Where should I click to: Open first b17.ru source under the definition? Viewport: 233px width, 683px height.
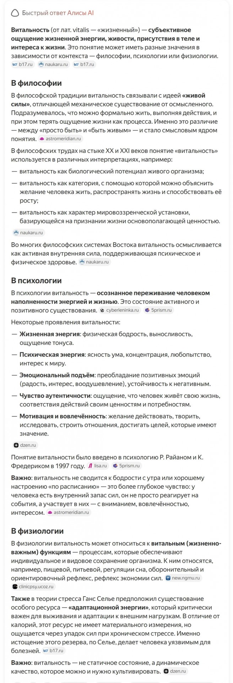[23, 64]
